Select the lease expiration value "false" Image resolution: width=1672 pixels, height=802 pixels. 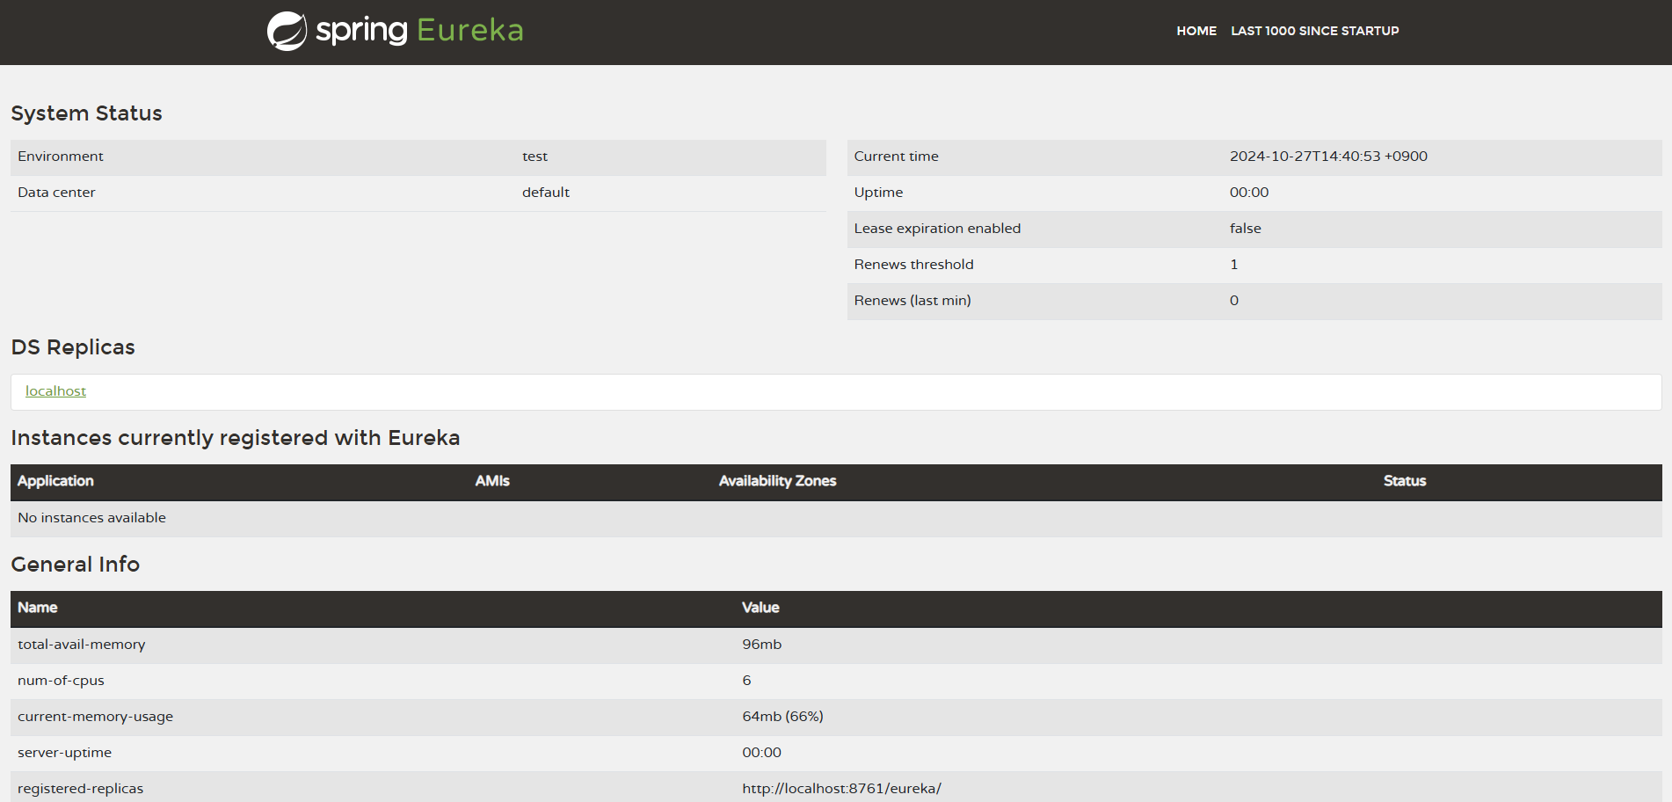(x=1245, y=229)
